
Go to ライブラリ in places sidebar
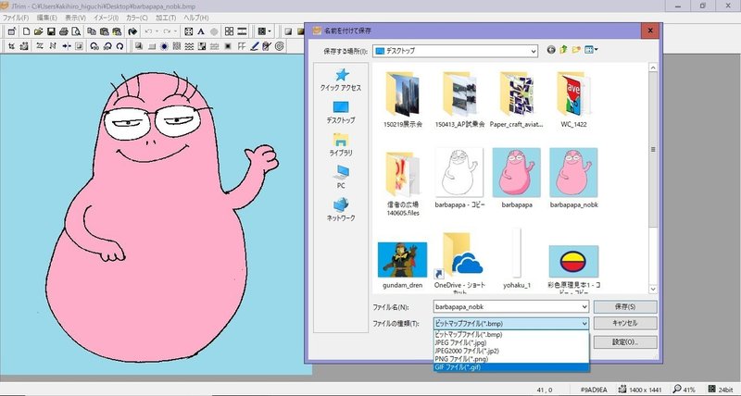click(341, 145)
